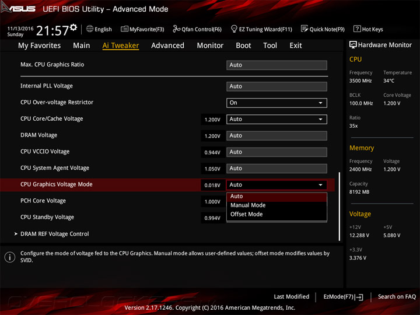Click the 100.0 MHz BCLK reading

(361, 103)
